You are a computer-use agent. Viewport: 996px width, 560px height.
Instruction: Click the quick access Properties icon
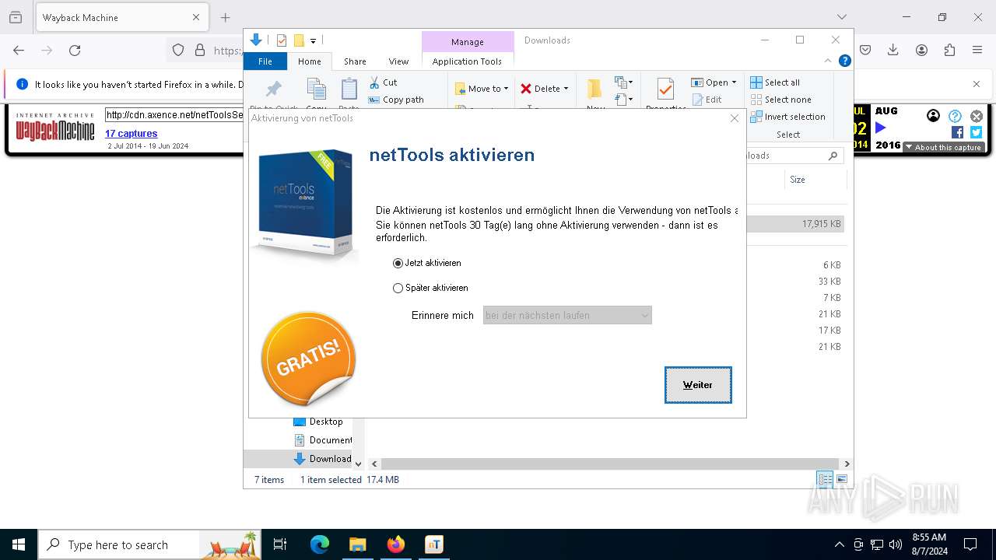click(282, 40)
